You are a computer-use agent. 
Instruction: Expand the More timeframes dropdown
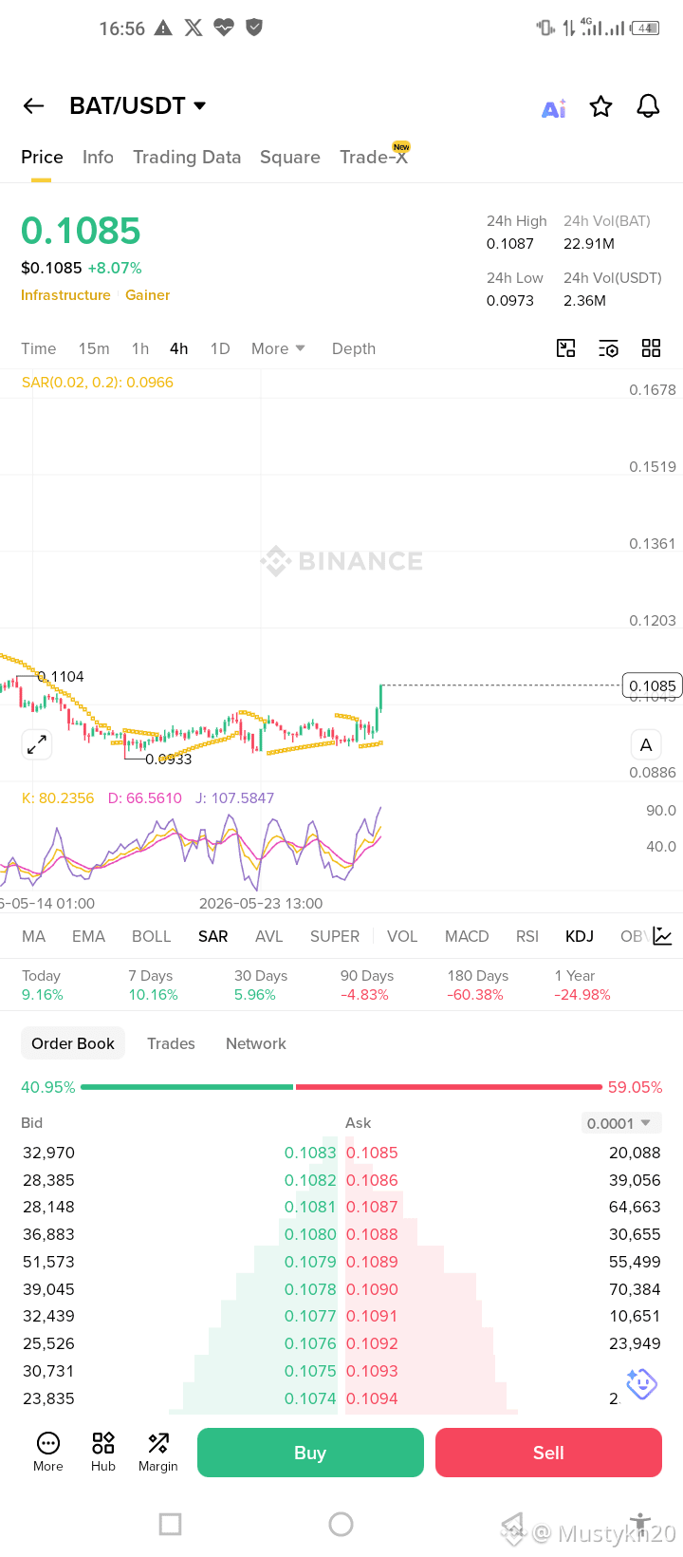point(278,348)
